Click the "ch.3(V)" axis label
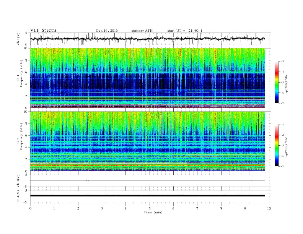Image resolution: width=303 pixels, height=234 pixels. pyautogui.click(x=18, y=181)
